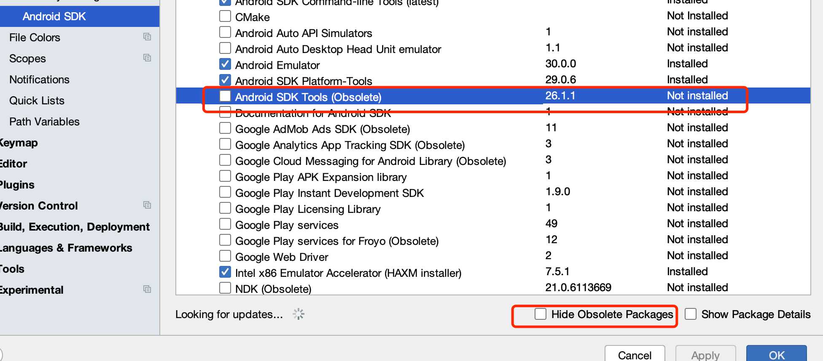The width and height of the screenshot is (823, 361).
Task: Expand Languages & Frameworks section
Action: pyautogui.click(x=66, y=248)
